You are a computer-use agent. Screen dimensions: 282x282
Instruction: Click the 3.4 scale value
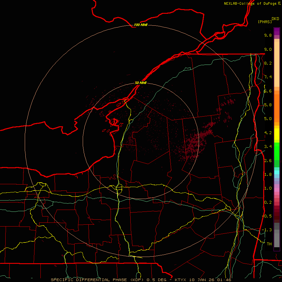(x=268, y=147)
